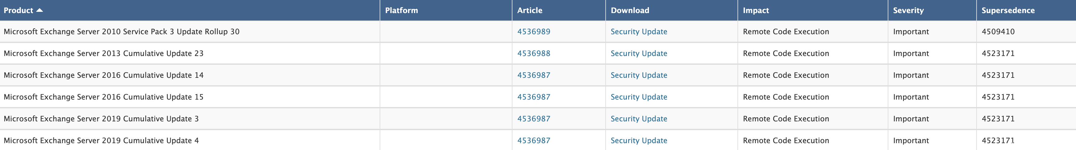
Task: Sort by the Platform column header
Action: click(401, 10)
